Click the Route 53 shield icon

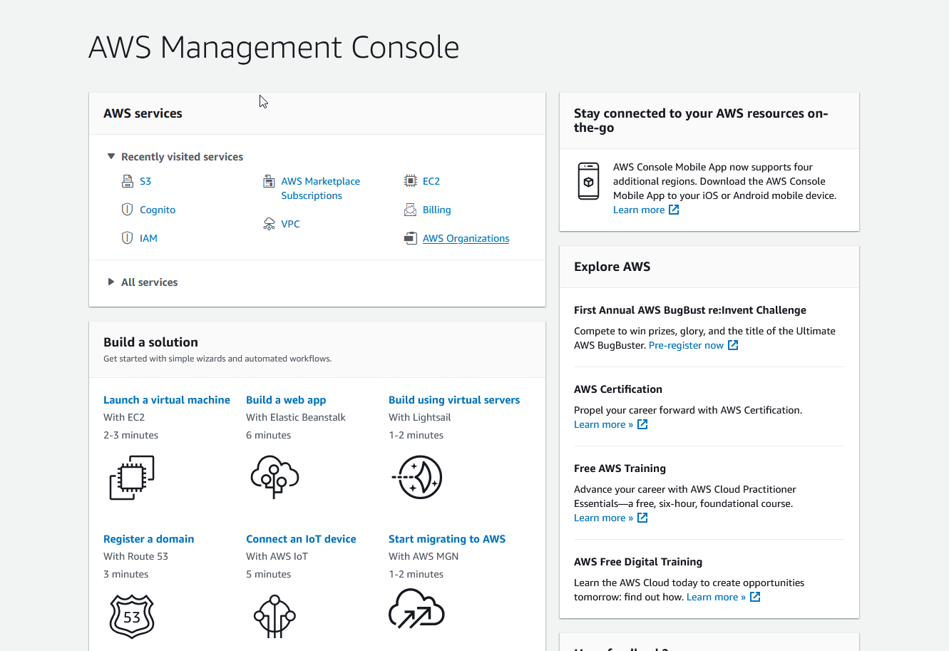tap(132, 616)
